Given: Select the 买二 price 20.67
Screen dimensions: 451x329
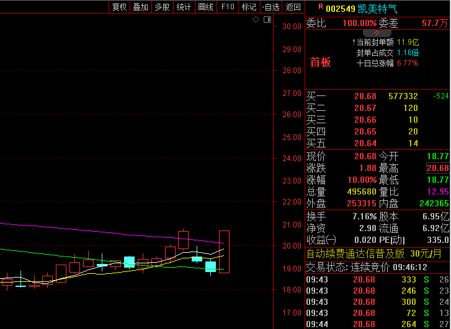Looking at the screenshot, I should click(365, 108).
